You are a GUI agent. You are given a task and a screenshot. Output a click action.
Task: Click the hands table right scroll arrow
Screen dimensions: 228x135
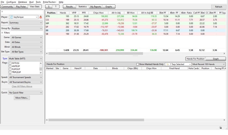224,120
